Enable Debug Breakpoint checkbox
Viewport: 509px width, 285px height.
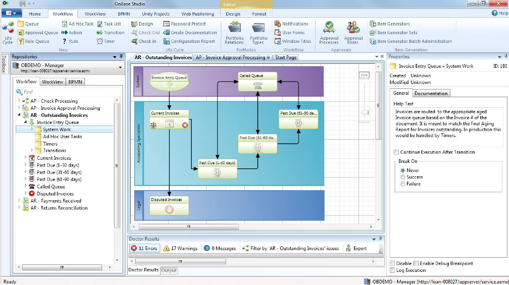[x=416, y=263]
